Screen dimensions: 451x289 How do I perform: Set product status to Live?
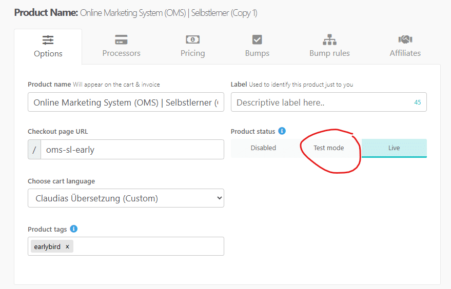394,148
